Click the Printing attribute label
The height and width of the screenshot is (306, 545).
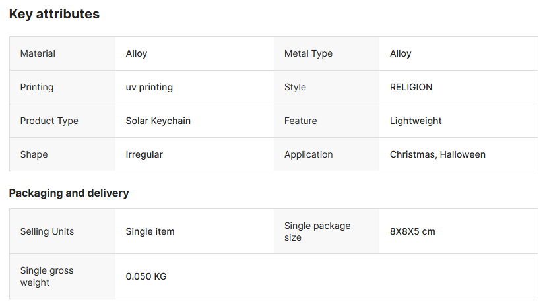point(37,87)
